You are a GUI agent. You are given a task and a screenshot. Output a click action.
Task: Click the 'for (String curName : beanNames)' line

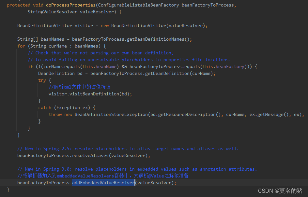click(61, 46)
